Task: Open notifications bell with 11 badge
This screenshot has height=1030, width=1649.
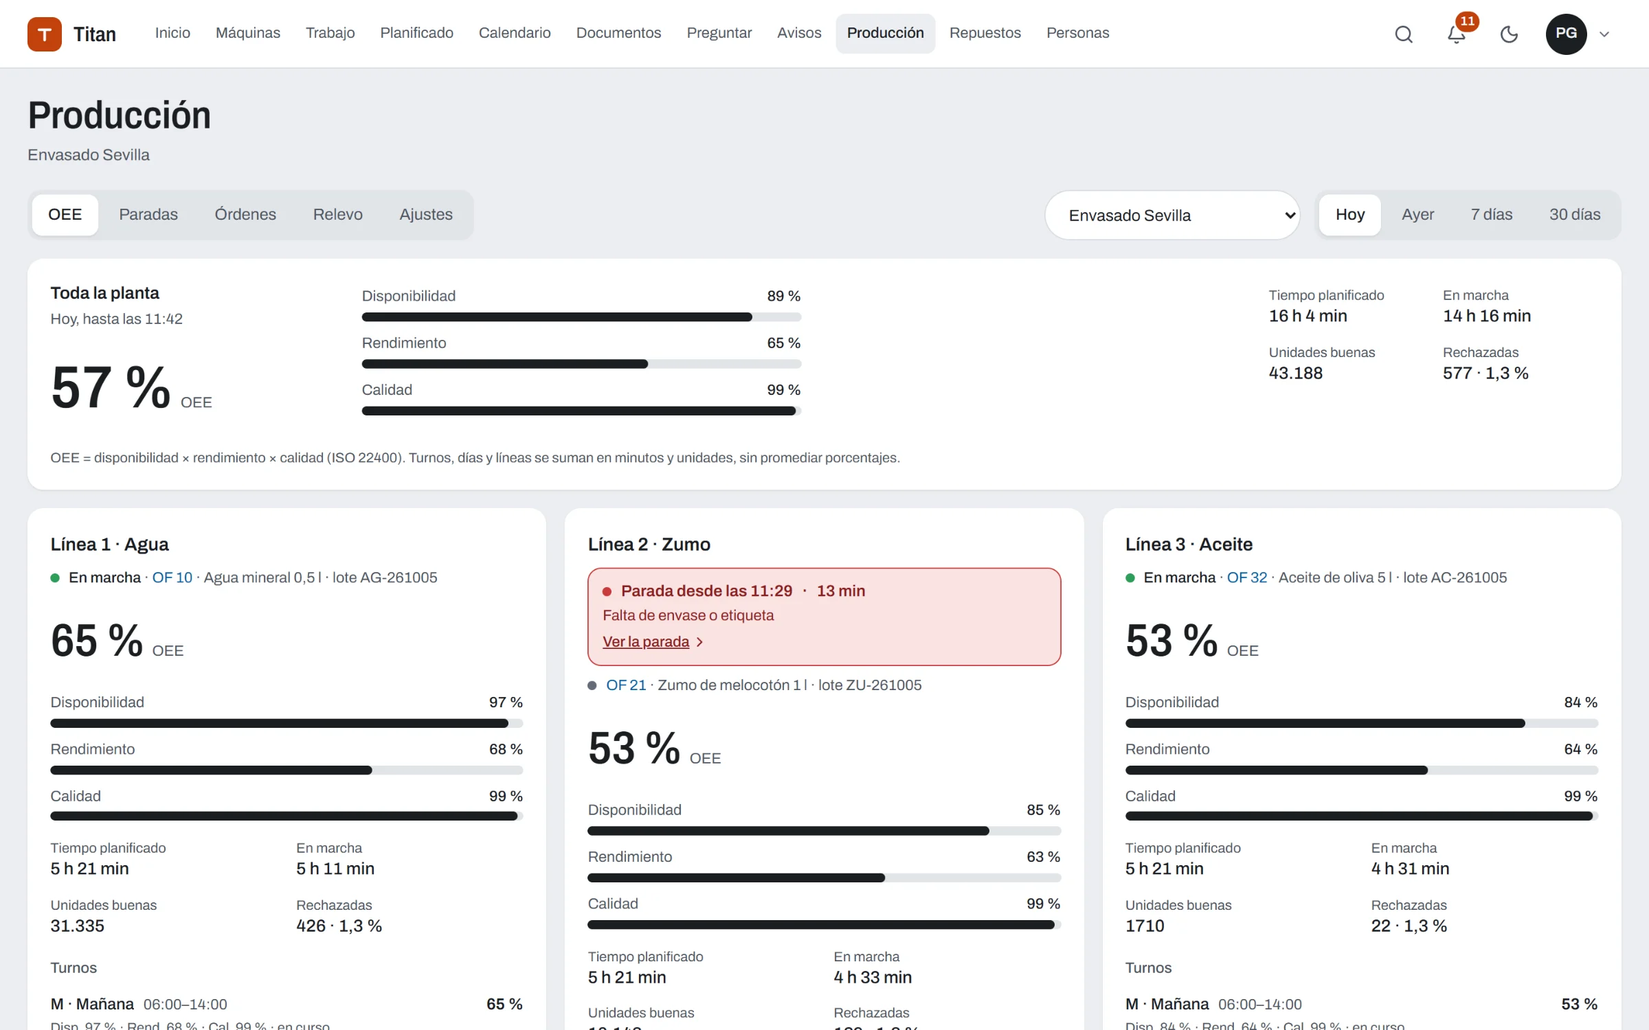Action: [x=1457, y=34]
